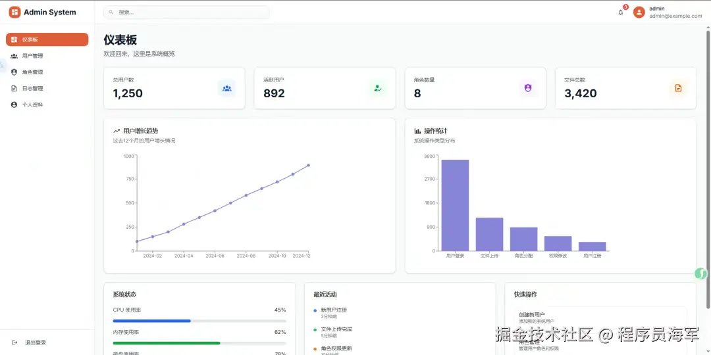Click the 欢迎回来，这里是系统概览 subtitle

[139, 54]
